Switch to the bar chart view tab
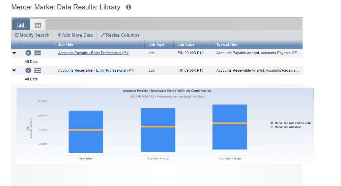This screenshot has width=341, height=186. (x=21, y=25)
